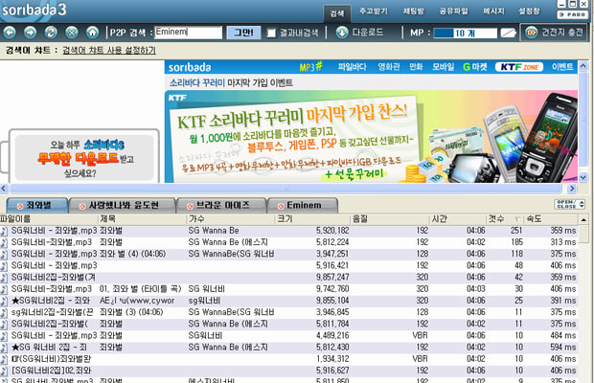594x383 pixels.
Task: Click the KTF ZONE badge
Action: pos(519,67)
